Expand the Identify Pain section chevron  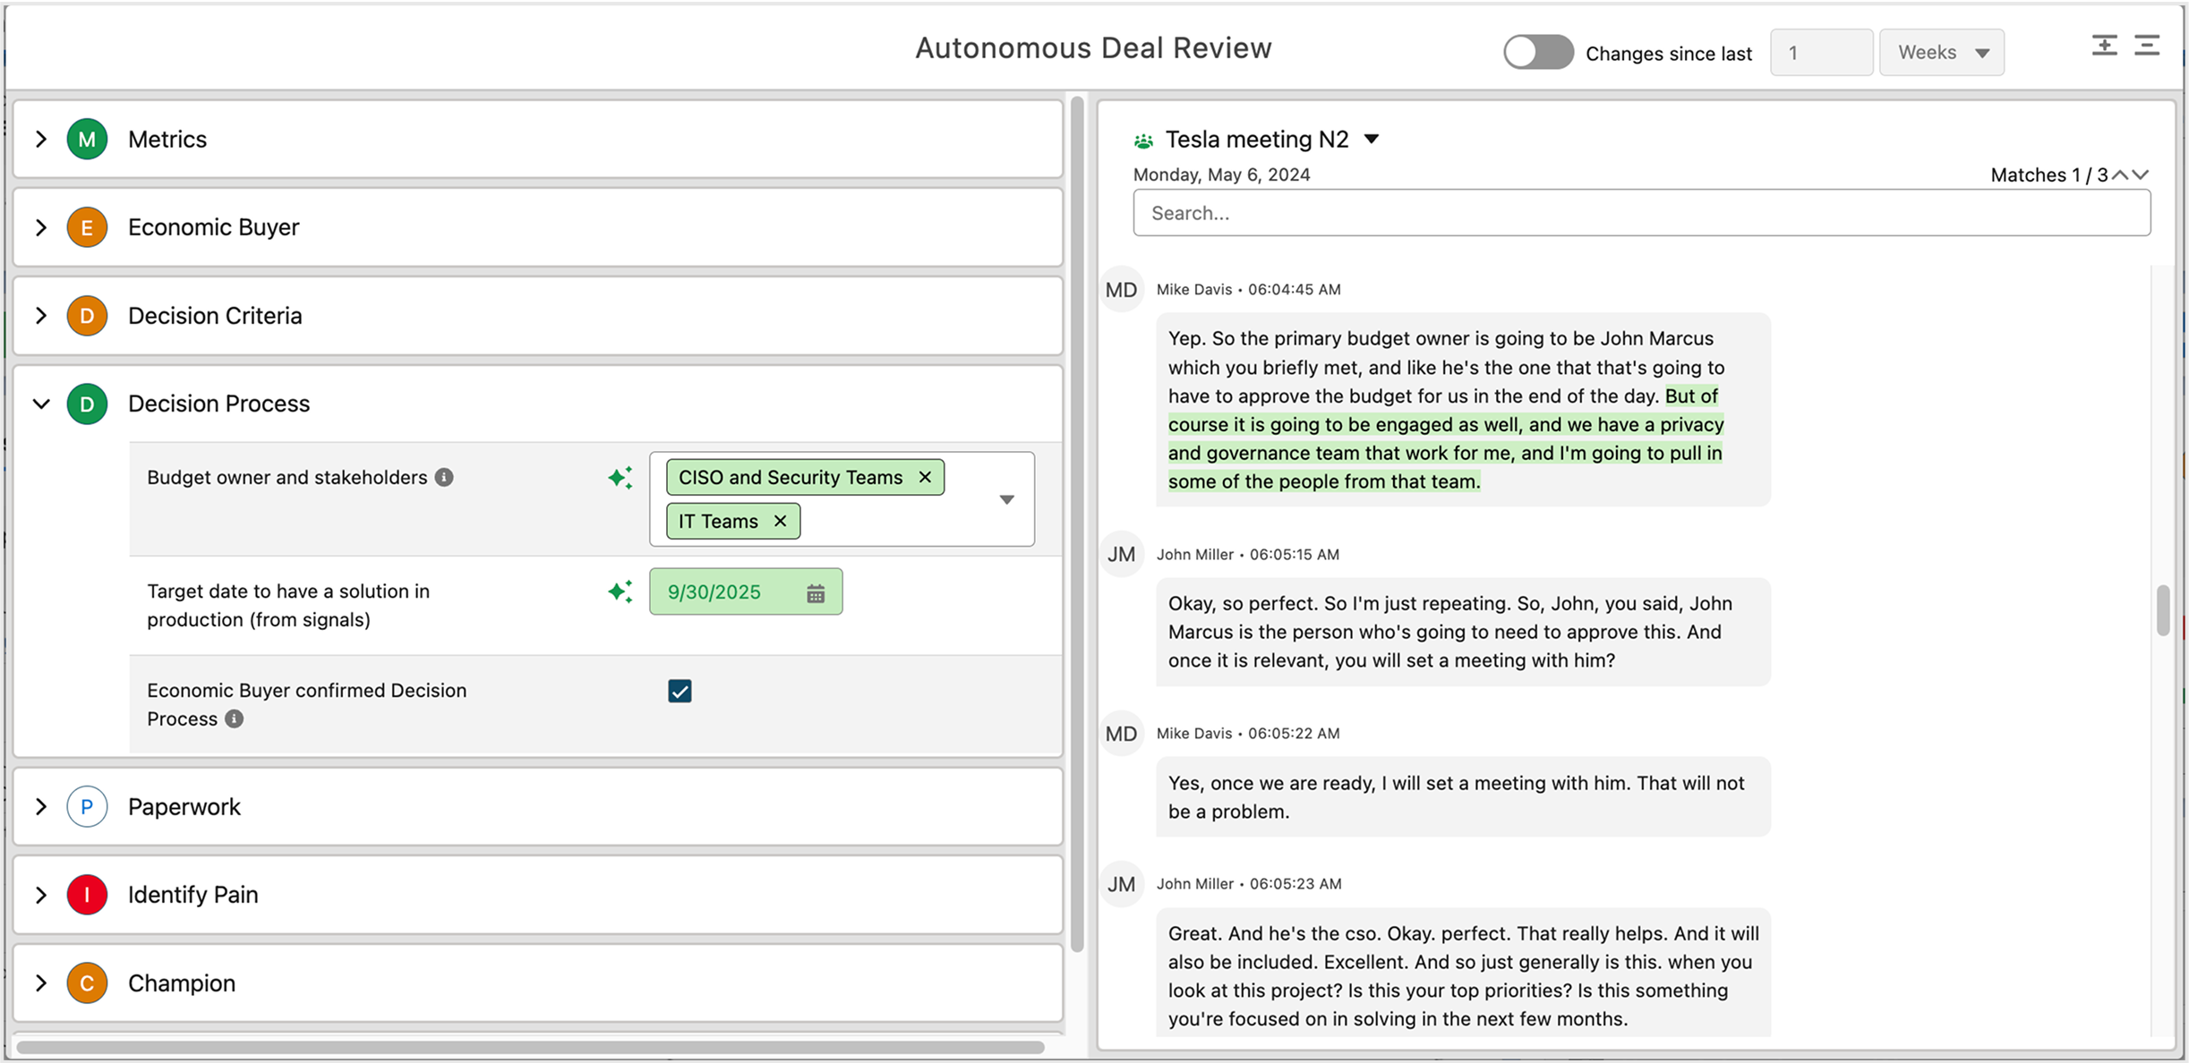tap(41, 895)
